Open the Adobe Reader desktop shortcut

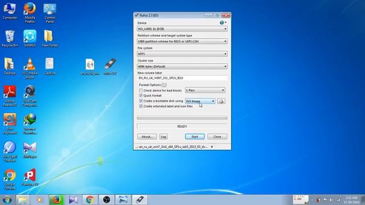[x=10, y=96]
